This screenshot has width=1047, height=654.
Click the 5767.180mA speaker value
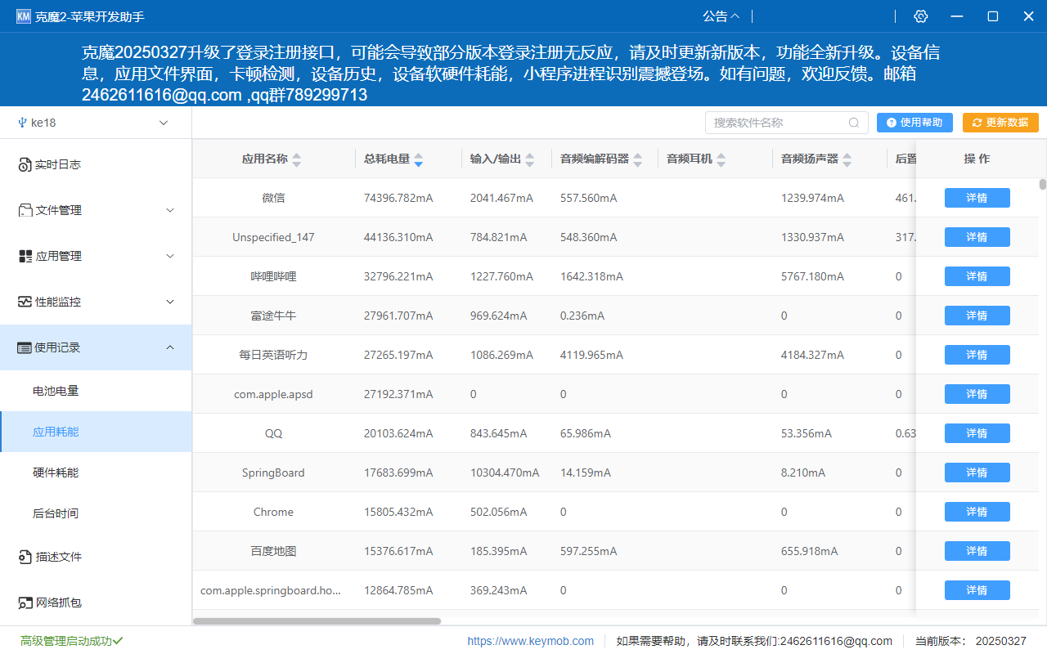pos(812,276)
